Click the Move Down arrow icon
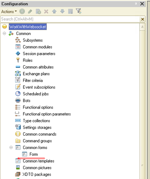This screenshot has height=179, width=150. click(62, 11)
